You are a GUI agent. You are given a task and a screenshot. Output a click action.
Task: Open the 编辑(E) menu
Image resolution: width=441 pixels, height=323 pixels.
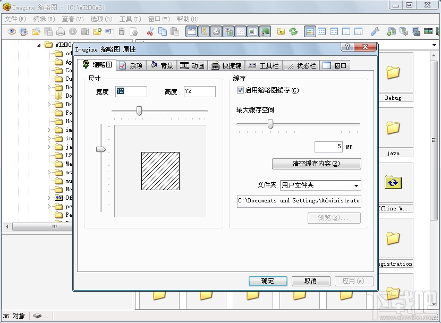point(44,19)
